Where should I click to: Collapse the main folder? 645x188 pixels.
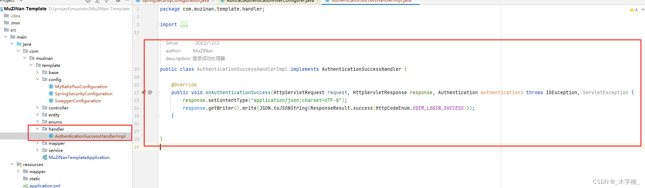pyautogui.click(x=6, y=37)
